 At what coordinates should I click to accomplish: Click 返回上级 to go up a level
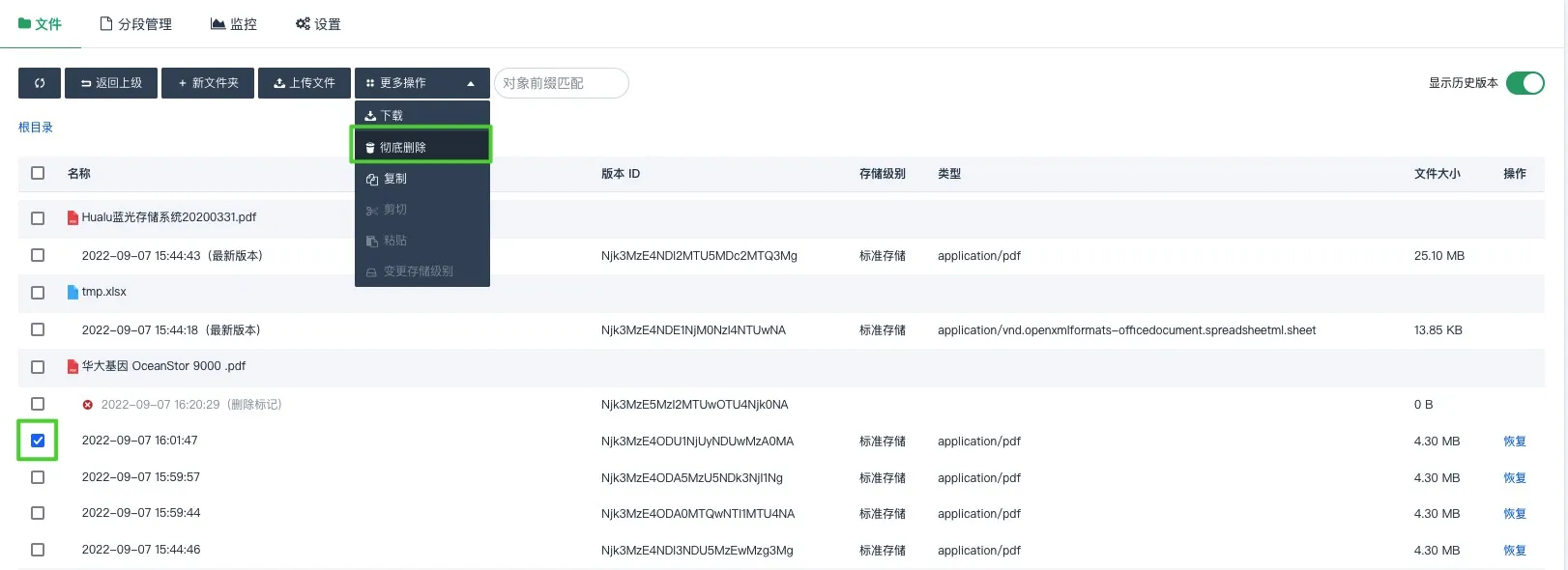click(x=111, y=83)
